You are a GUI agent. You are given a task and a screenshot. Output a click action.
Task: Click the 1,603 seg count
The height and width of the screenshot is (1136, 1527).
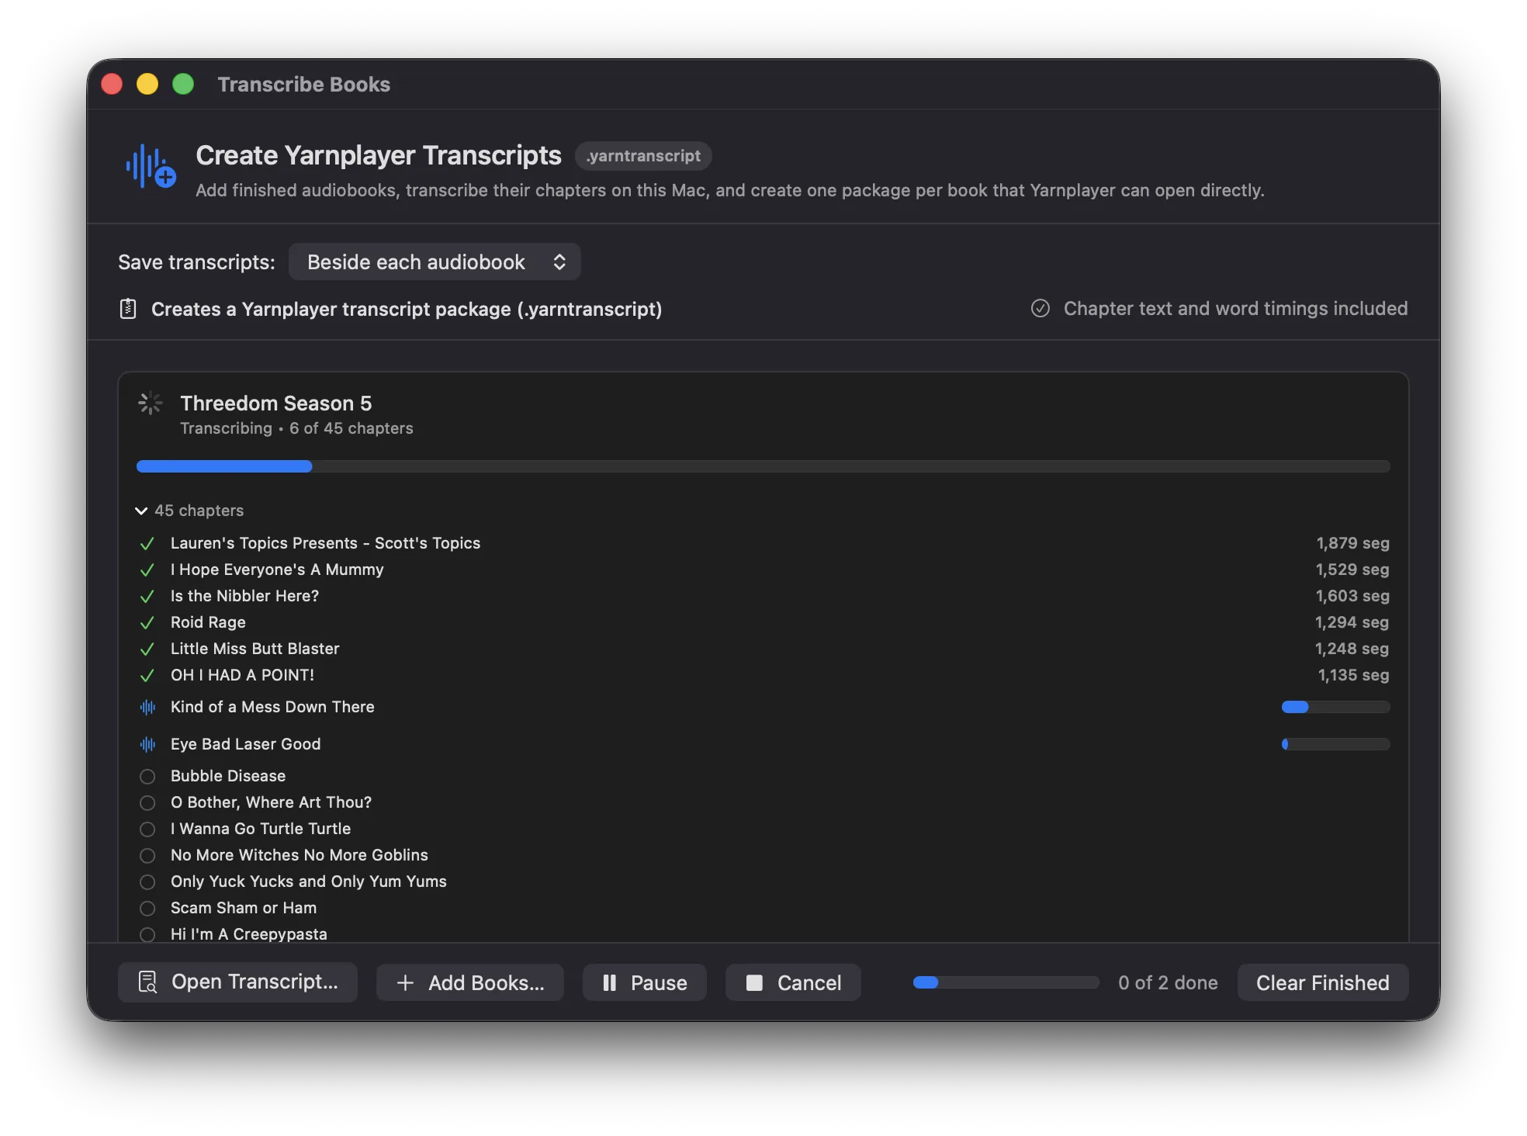click(1352, 596)
